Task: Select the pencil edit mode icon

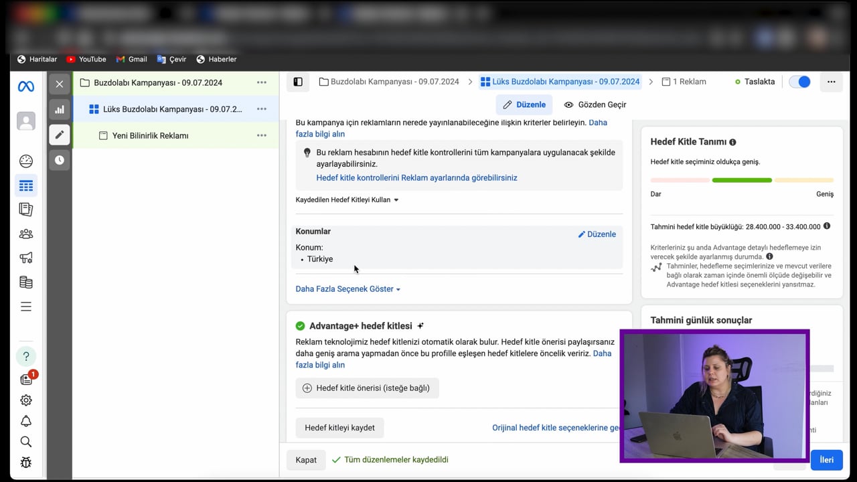Action: (x=60, y=135)
